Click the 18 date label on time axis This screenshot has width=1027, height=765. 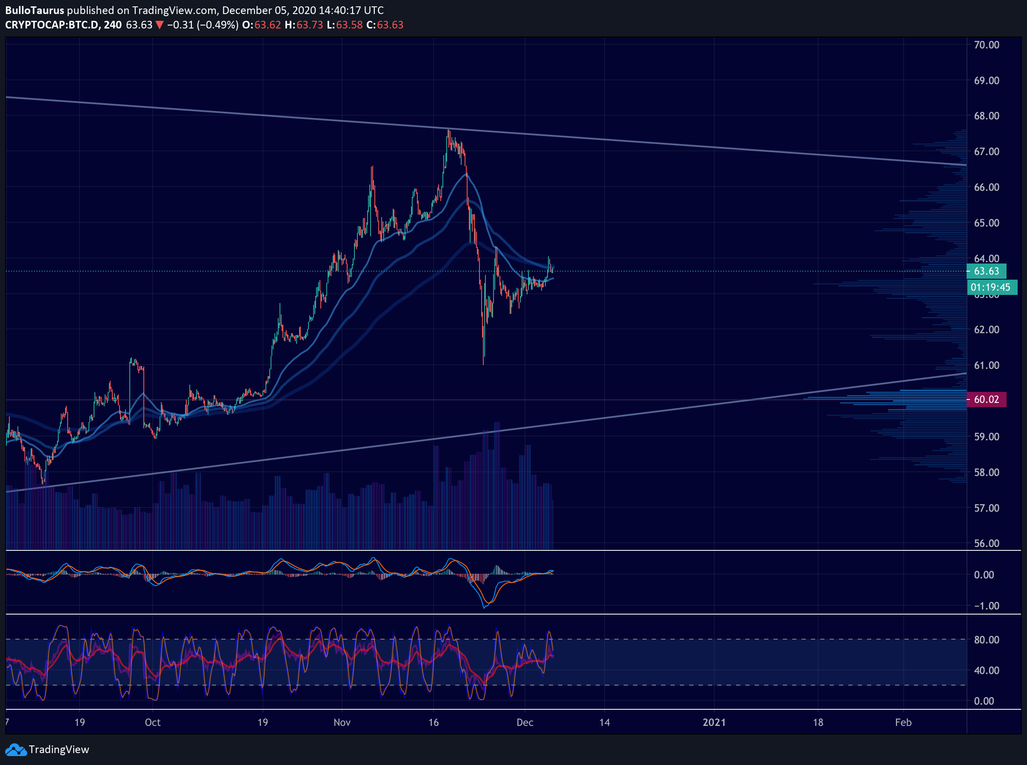coord(818,722)
